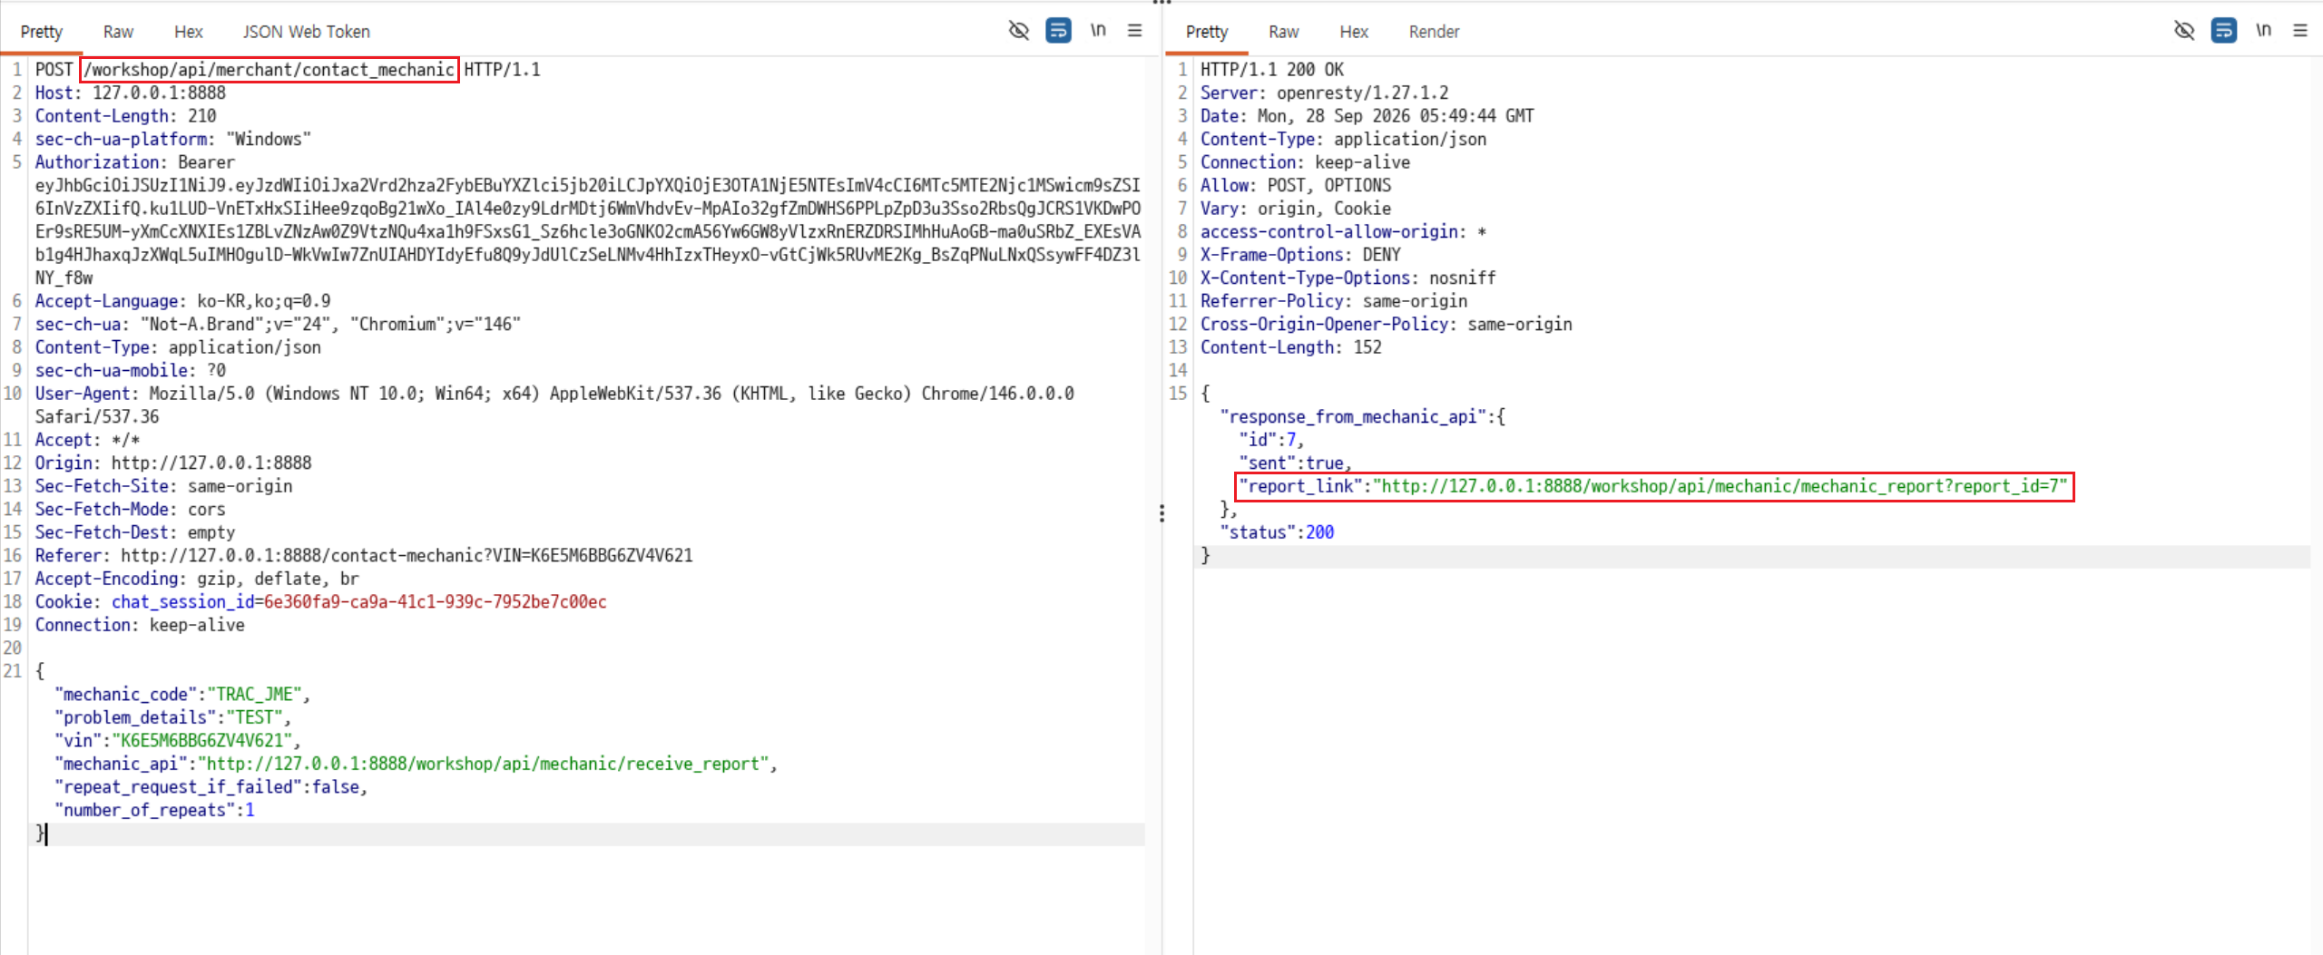Click the response "status":200 line
Viewport: 2323px width, 955px height.
coord(1278,532)
